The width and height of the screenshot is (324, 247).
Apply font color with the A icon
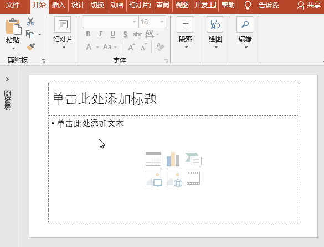pyautogui.click(x=89, y=47)
